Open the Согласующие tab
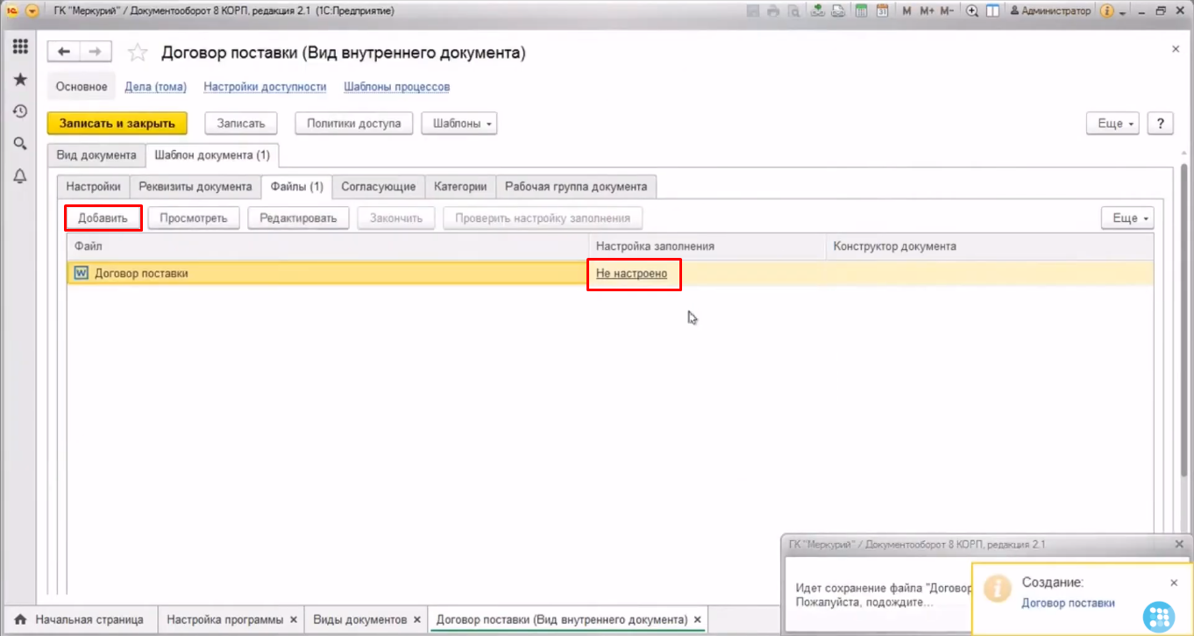This screenshot has height=636, width=1194. coord(379,186)
